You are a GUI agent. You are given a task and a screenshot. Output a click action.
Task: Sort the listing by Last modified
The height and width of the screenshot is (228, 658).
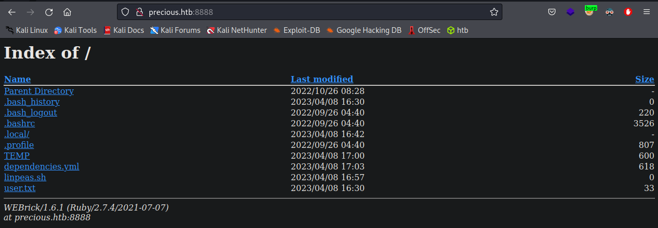[322, 79]
